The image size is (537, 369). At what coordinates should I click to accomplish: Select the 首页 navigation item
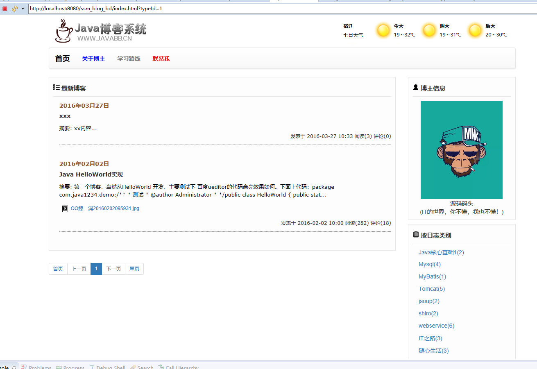[62, 58]
